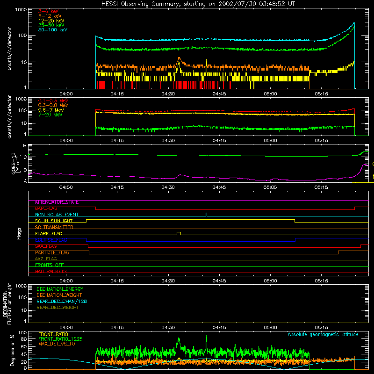Viewport: 374px width, 374px height.
Task: Click the Absolute geomagnetic latitude label
Action: (323, 334)
